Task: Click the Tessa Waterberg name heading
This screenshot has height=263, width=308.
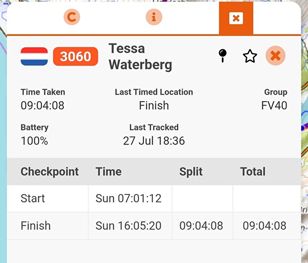Action: click(140, 57)
